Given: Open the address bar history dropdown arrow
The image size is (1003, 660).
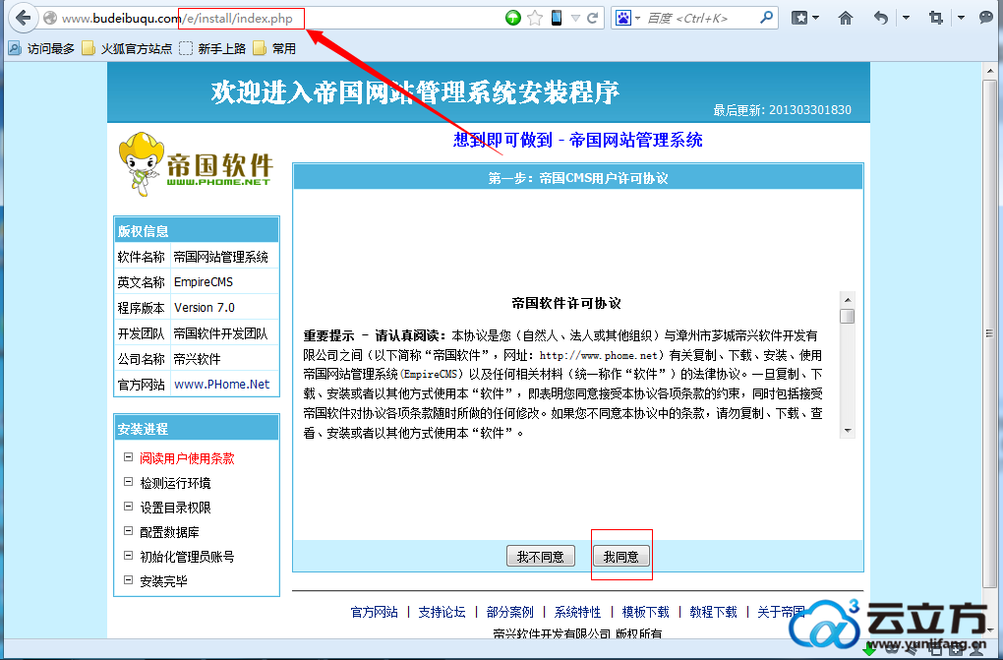Looking at the screenshot, I should [575, 19].
